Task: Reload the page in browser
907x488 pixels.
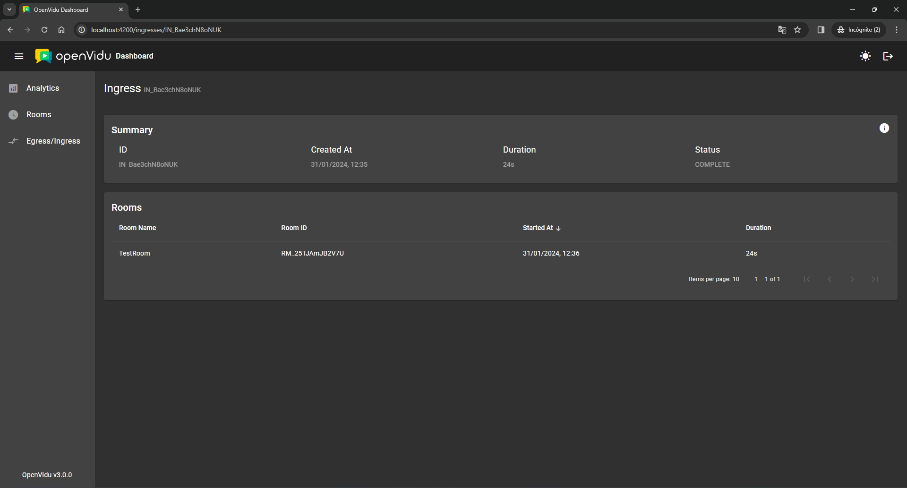Action: pyautogui.click(x=44, y=30)
